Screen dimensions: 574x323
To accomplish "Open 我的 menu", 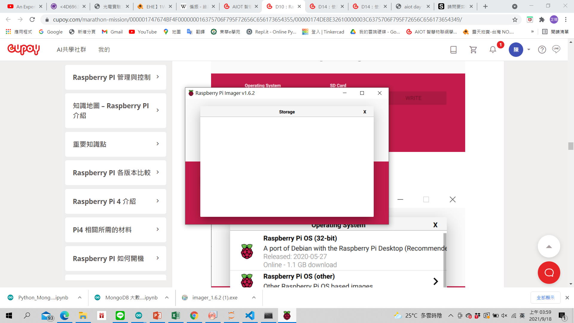I will coord(104,50).
